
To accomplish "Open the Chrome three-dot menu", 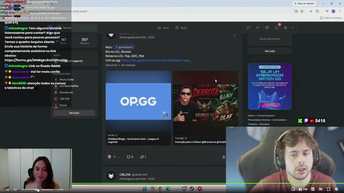I will point(340,11).
